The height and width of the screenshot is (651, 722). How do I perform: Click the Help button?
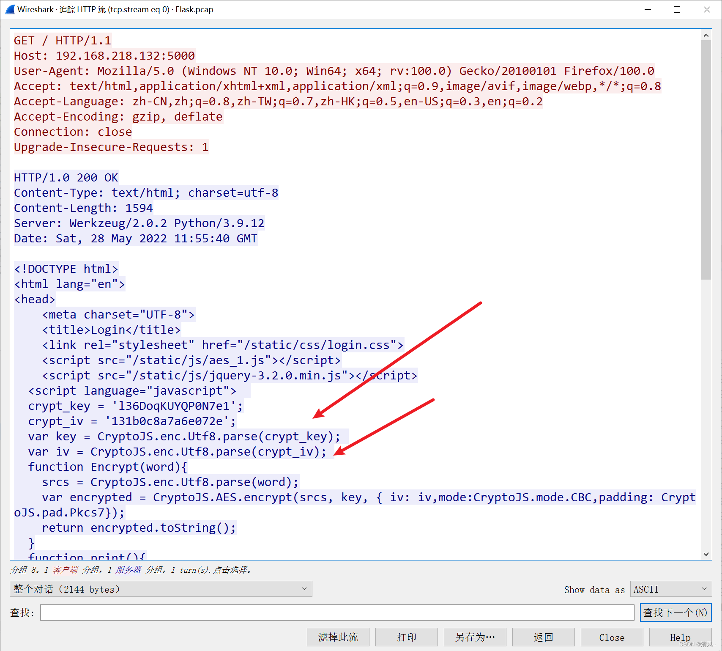[x=680, y=637]
